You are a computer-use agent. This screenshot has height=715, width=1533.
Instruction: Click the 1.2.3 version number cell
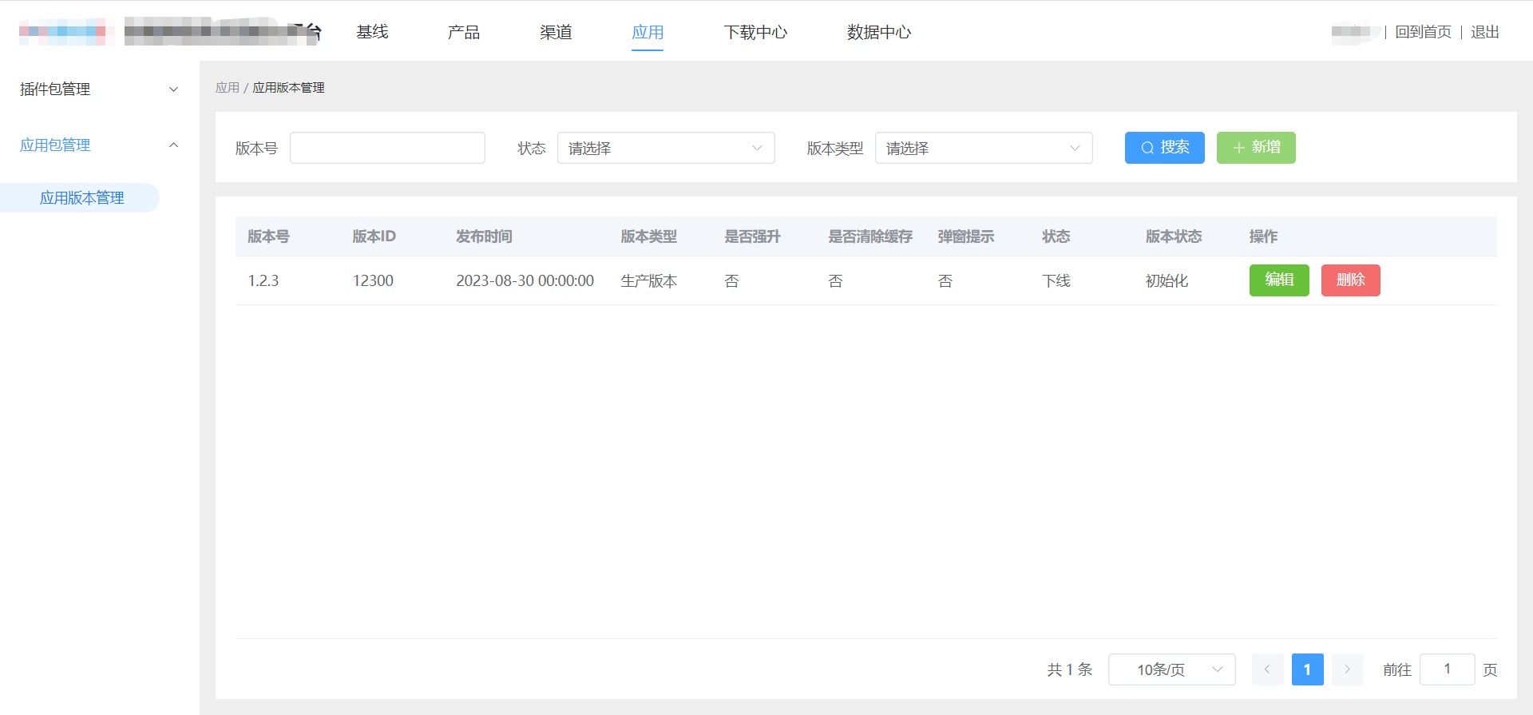point(263,280)
